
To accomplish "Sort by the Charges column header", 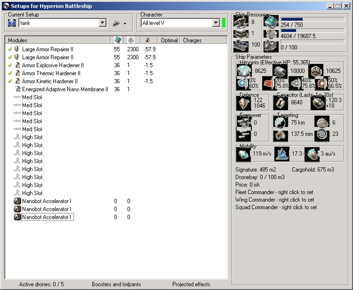I will click(x=203, y=40).
